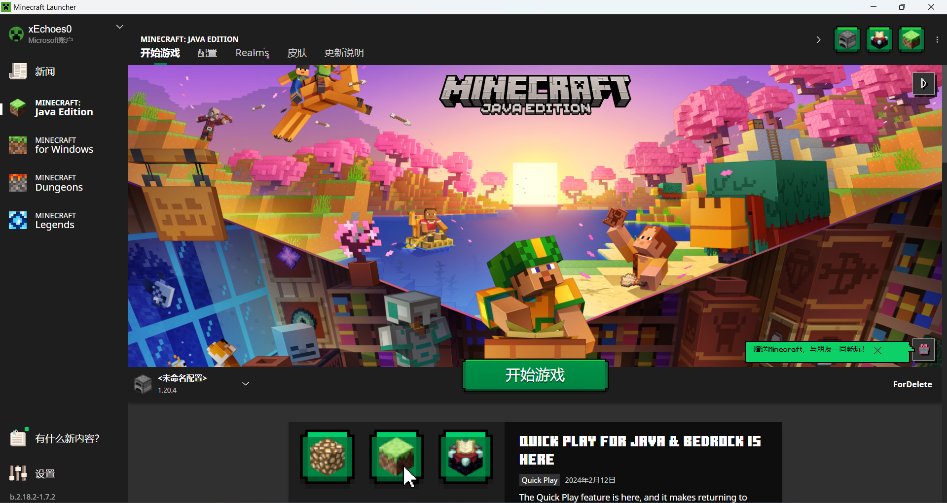Expand the xEchoes0 account dropdown
This screenshot has width=947, height=503.
119,27
